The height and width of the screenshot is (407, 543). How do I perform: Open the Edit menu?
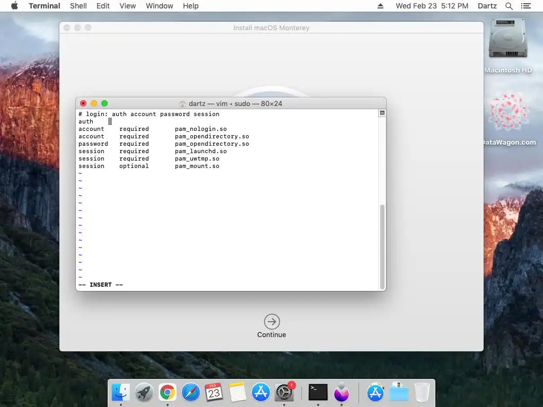point(103,6)
